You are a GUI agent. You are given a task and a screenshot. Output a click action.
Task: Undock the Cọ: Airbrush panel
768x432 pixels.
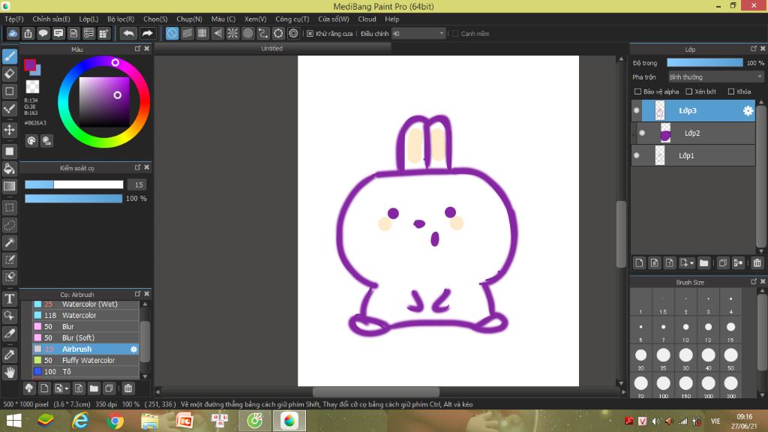138,294
